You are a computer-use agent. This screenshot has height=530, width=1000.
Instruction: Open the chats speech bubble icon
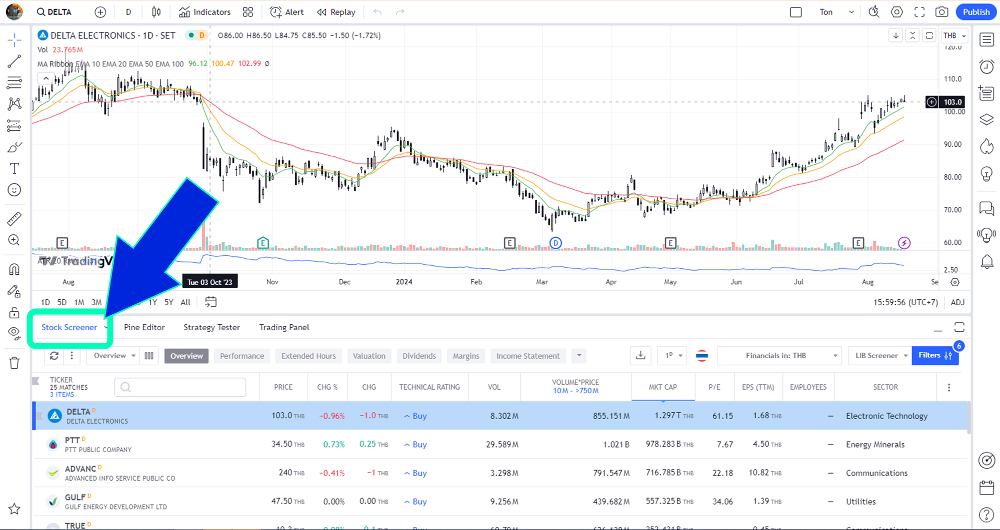click(987, 208)
